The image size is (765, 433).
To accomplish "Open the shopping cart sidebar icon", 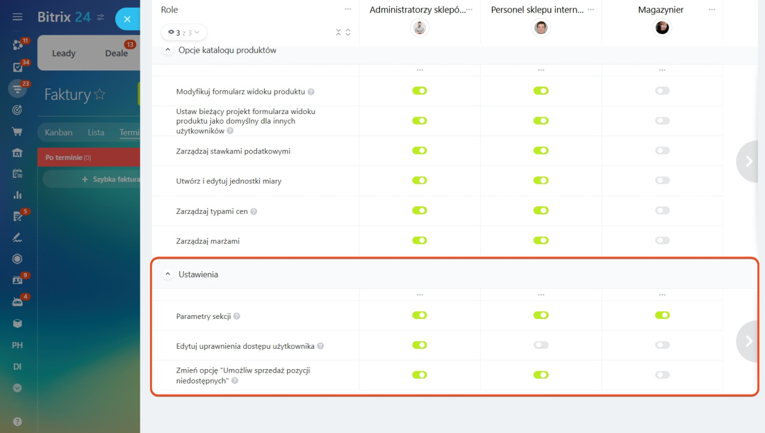I will click(x=17, y=131).
